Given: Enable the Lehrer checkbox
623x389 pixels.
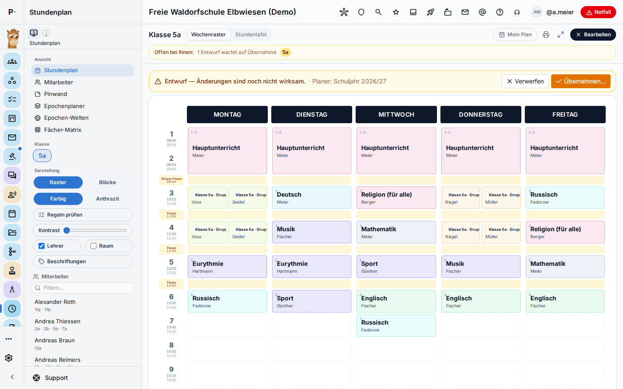Looking at the screenshot, I should point(42,246).
